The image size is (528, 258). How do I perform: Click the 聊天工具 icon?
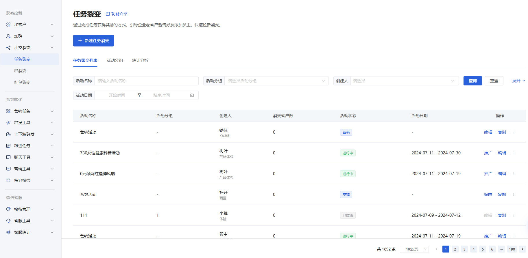tap(8, 157)
